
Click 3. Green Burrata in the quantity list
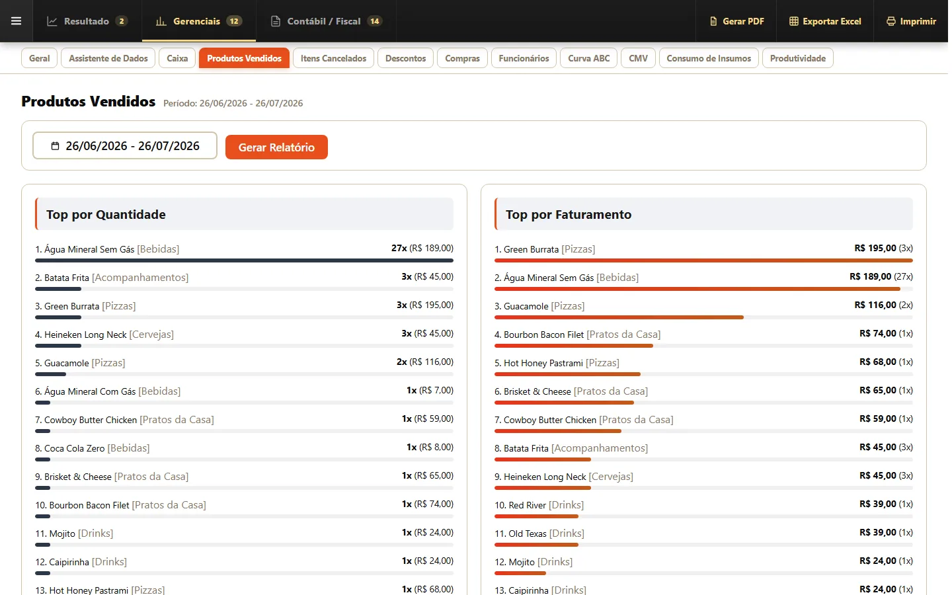point(85,306)
